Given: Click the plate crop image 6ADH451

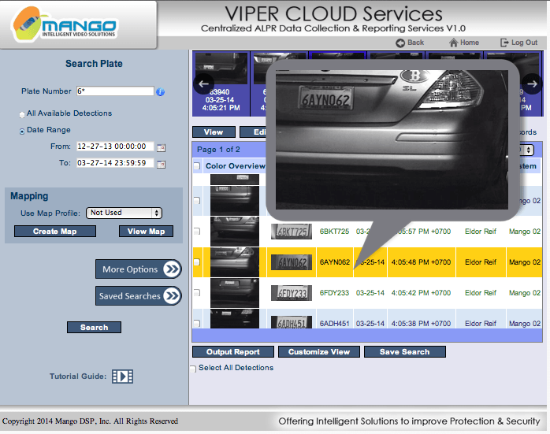Looking at the screenshot, I should coord(292,321).
